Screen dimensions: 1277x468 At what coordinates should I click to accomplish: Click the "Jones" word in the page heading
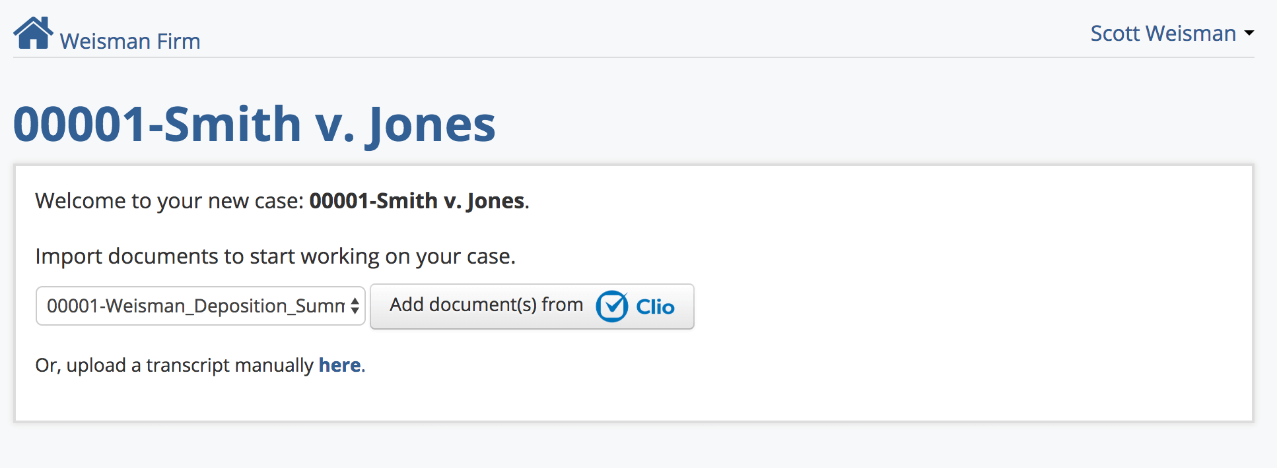coord(432,125)
